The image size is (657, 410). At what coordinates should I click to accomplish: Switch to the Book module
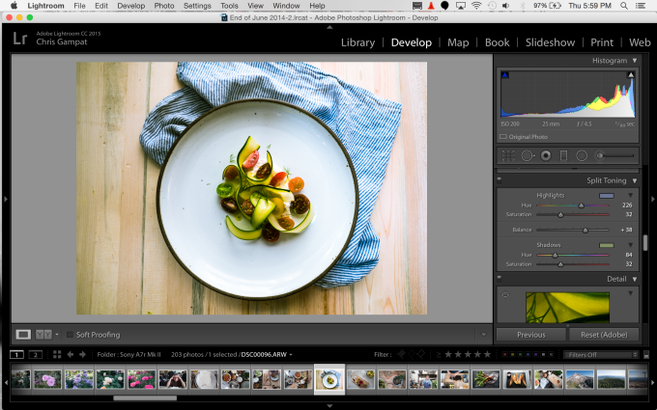(497, 42)
